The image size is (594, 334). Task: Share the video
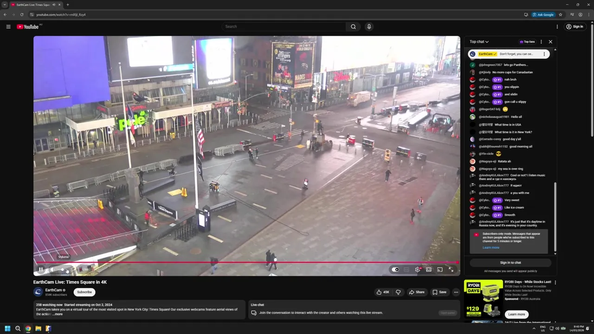click(416, 292)
